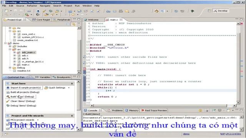The height and width of the screenshot is (138, 246).
Task: Click the Scroll Lock icon in the Console toolbar
Action: coord(200,110)
